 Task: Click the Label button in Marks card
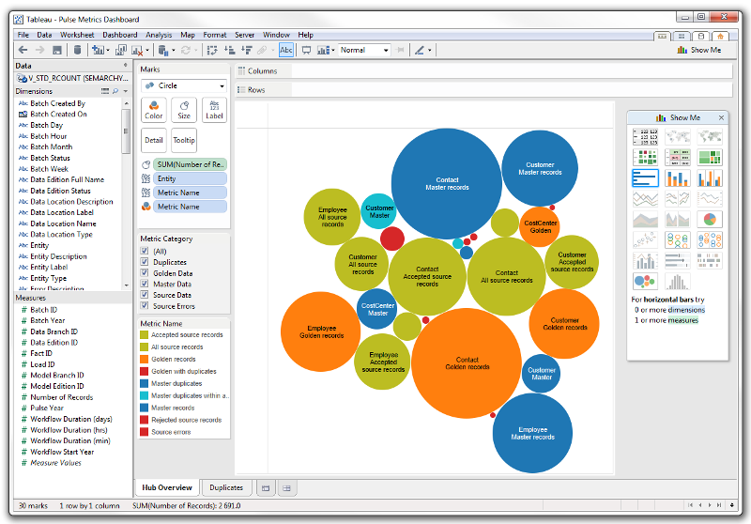click(x=214, y=110)
